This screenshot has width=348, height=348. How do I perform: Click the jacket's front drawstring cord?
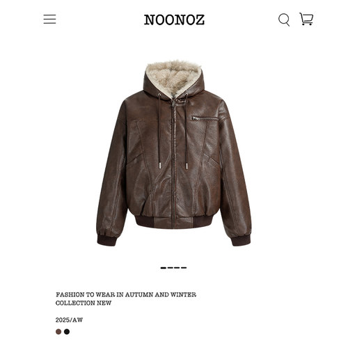159,131
